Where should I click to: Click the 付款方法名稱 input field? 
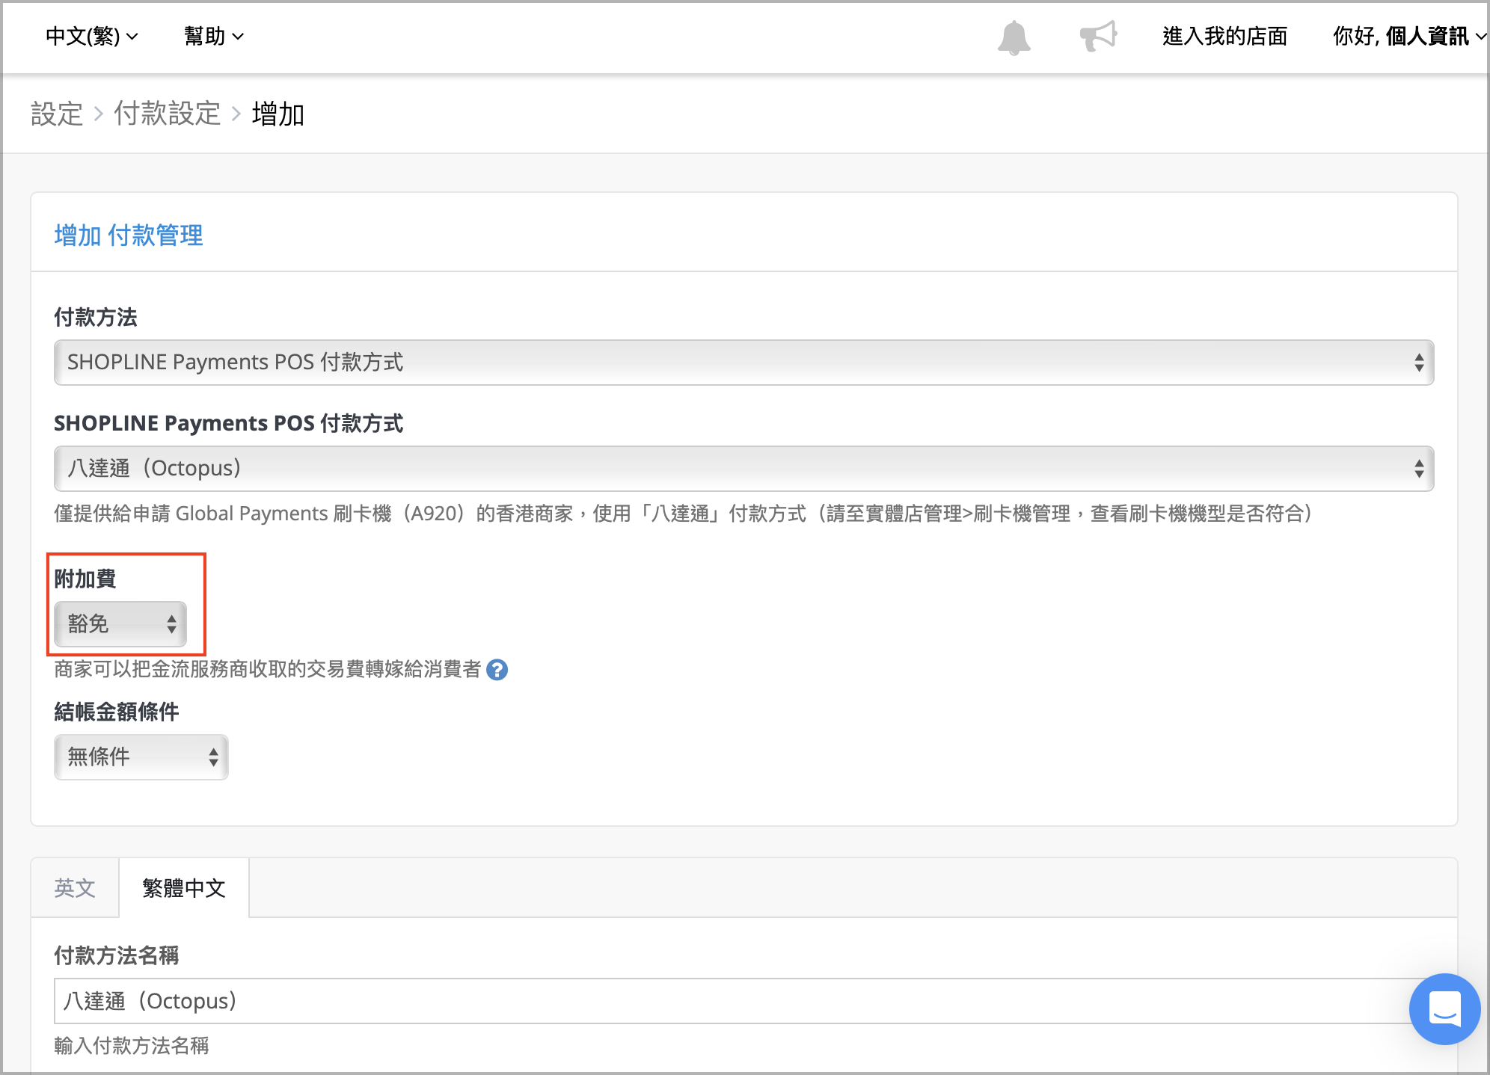(744, 1001)
